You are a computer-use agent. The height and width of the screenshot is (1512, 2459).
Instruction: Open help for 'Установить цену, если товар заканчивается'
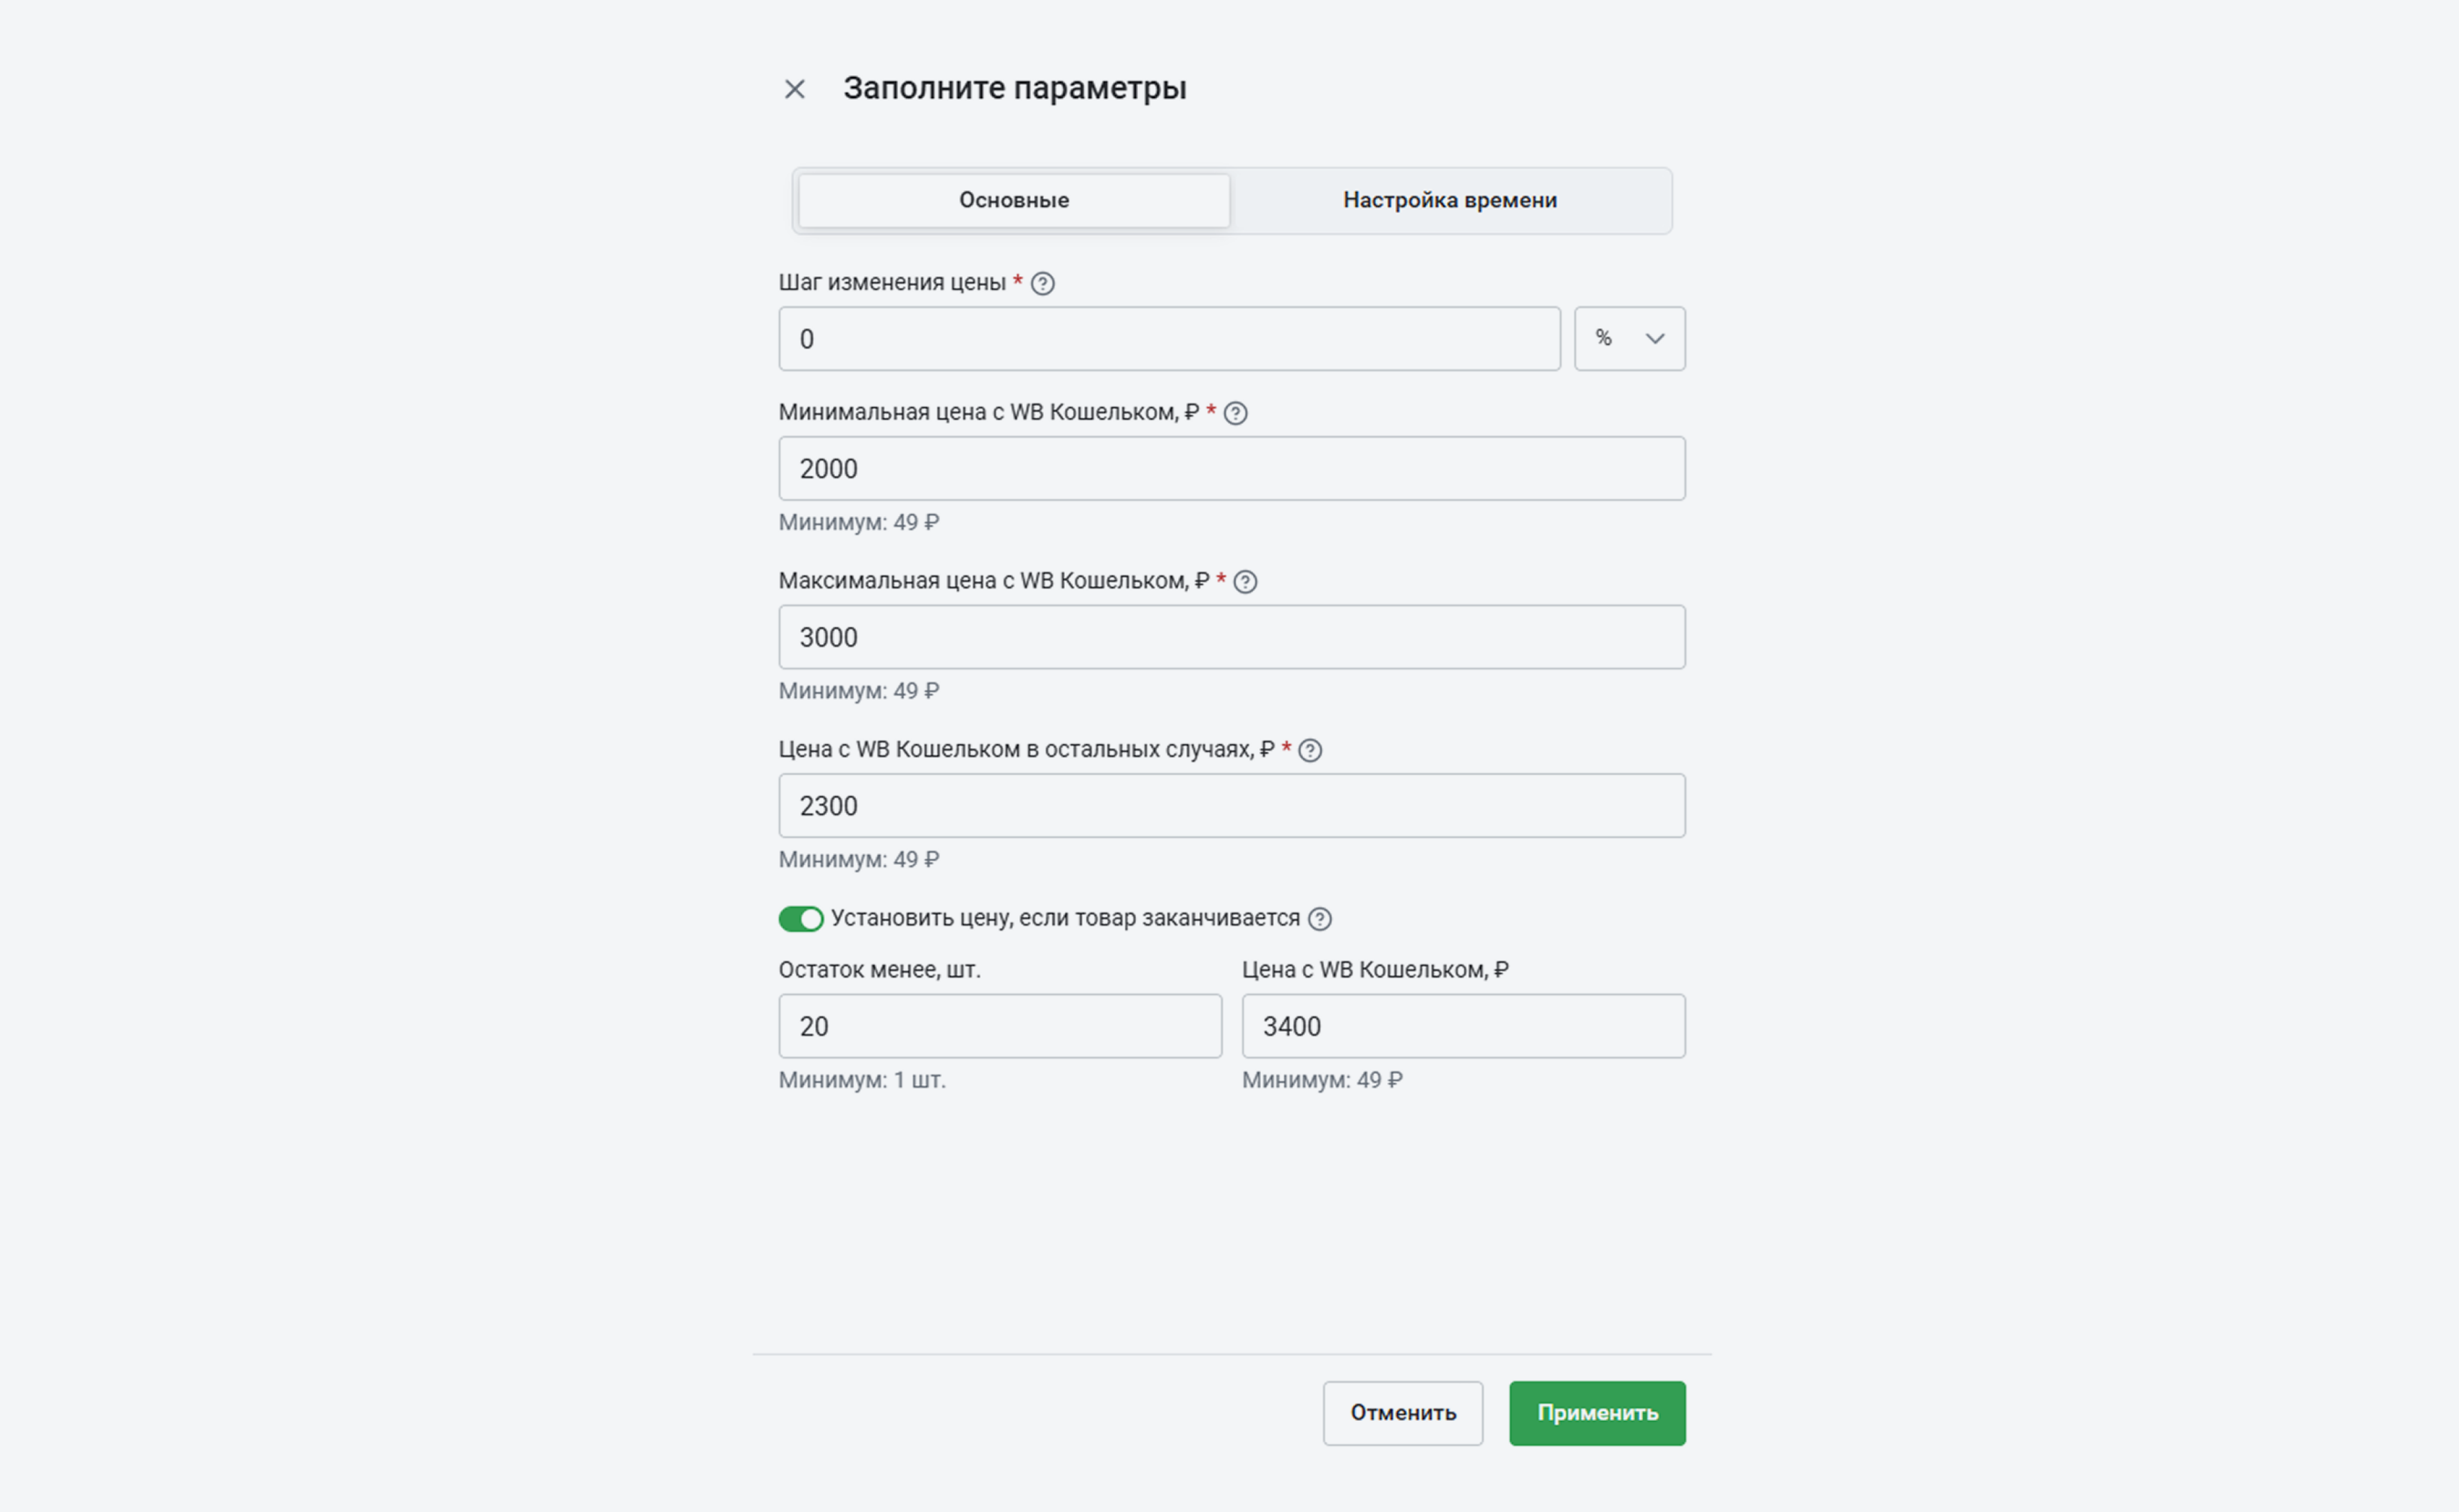coord(1320,918)
